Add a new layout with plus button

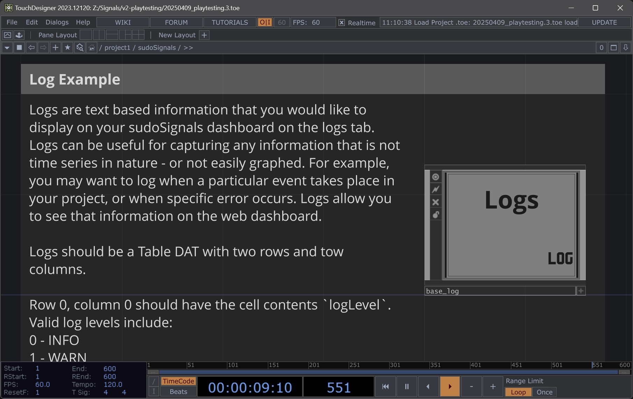[204, 35]
